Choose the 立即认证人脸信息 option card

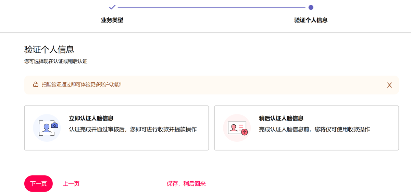pyautogui.click(x=116, y=128)
